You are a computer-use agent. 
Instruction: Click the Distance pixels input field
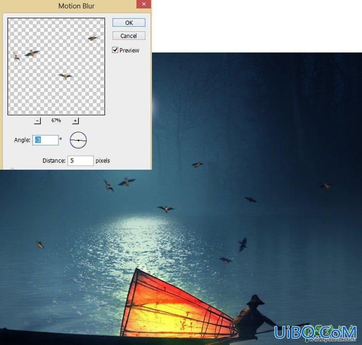(x=81, y=161)
